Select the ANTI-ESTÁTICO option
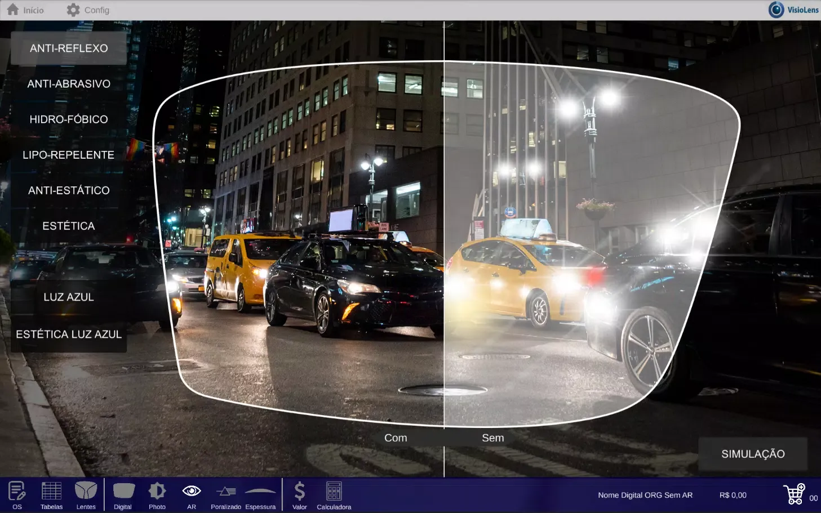The width and height of the screenshot is (821, 513). [x=68, y=190]
